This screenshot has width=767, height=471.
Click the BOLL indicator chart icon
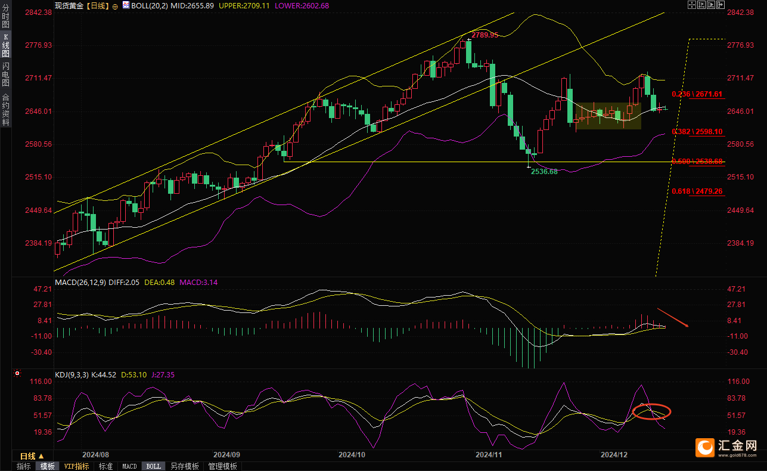click(126, 5)
